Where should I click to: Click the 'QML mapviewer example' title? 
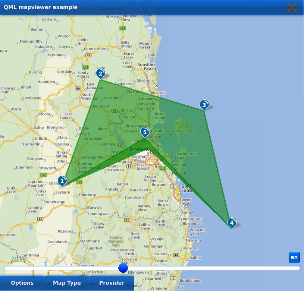click(41, 7)
